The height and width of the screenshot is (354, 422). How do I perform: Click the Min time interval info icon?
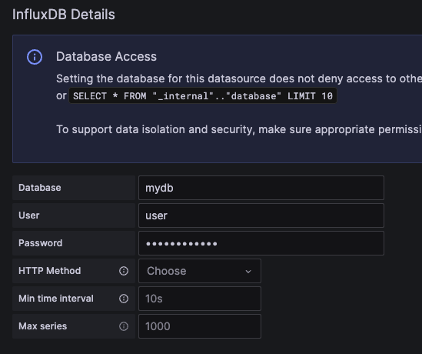click(x=124, y=299)
